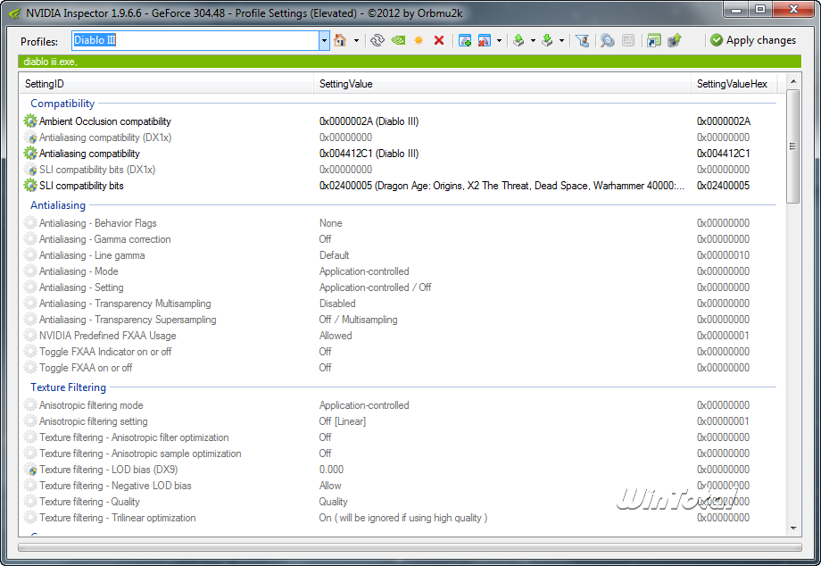
Task: Add application to profile icon
Action: click(464, 40)
